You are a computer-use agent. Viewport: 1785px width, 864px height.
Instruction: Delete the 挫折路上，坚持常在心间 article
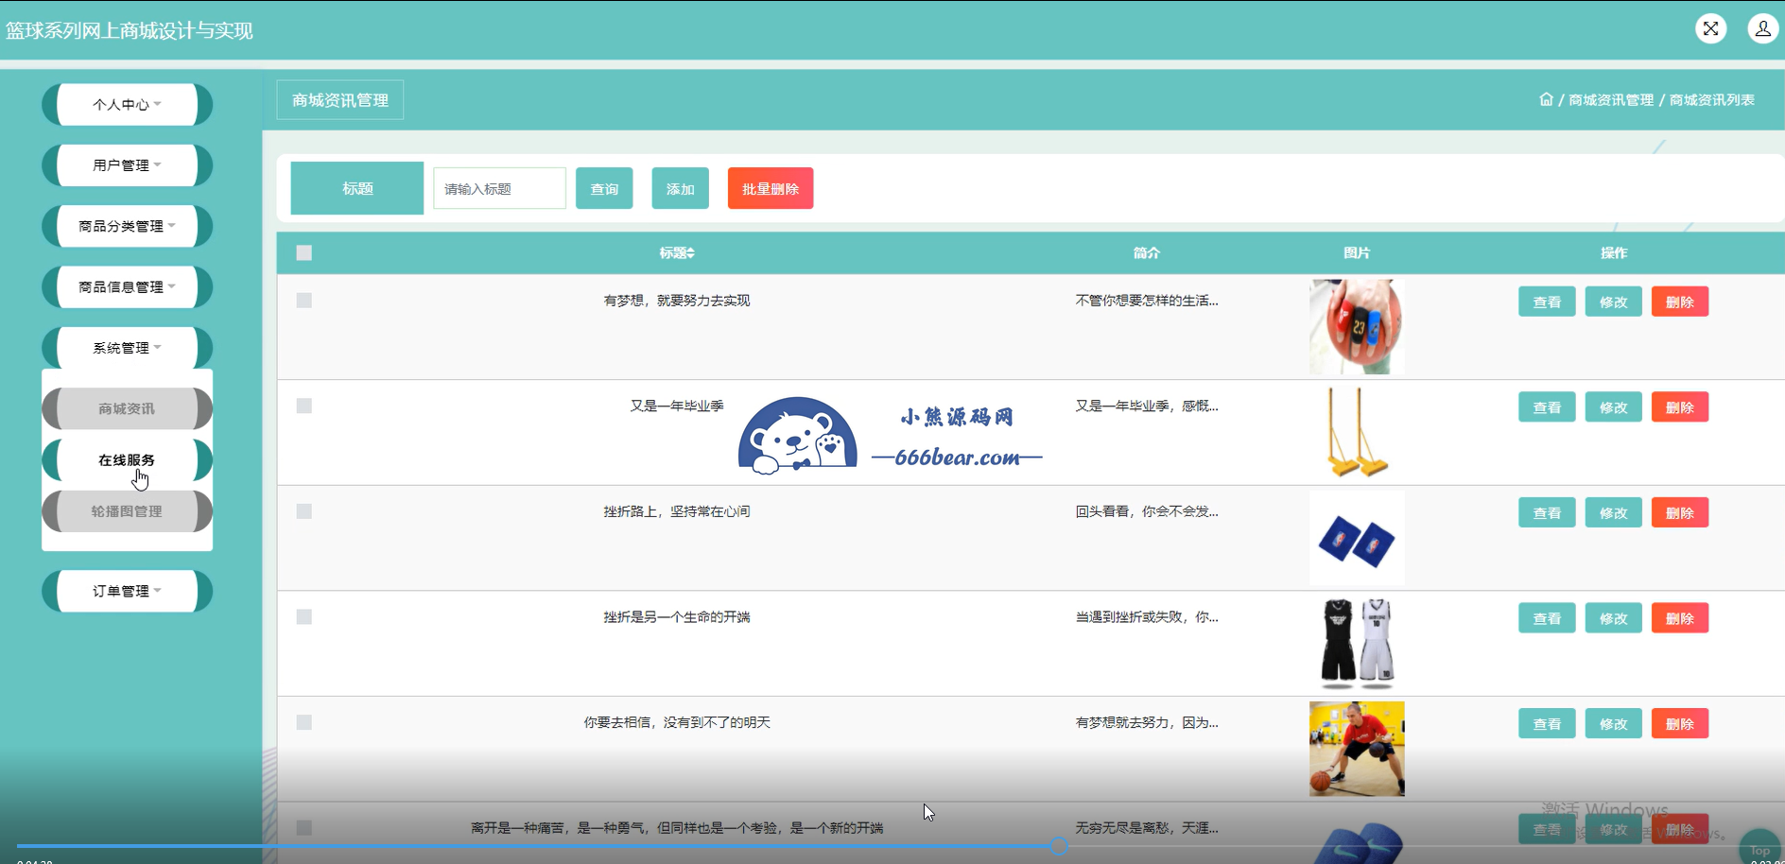click(x=1679, y=512)
